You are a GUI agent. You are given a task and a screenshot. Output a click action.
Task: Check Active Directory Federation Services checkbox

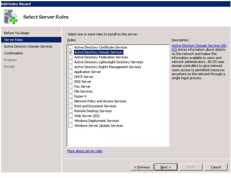pos(71,57)
